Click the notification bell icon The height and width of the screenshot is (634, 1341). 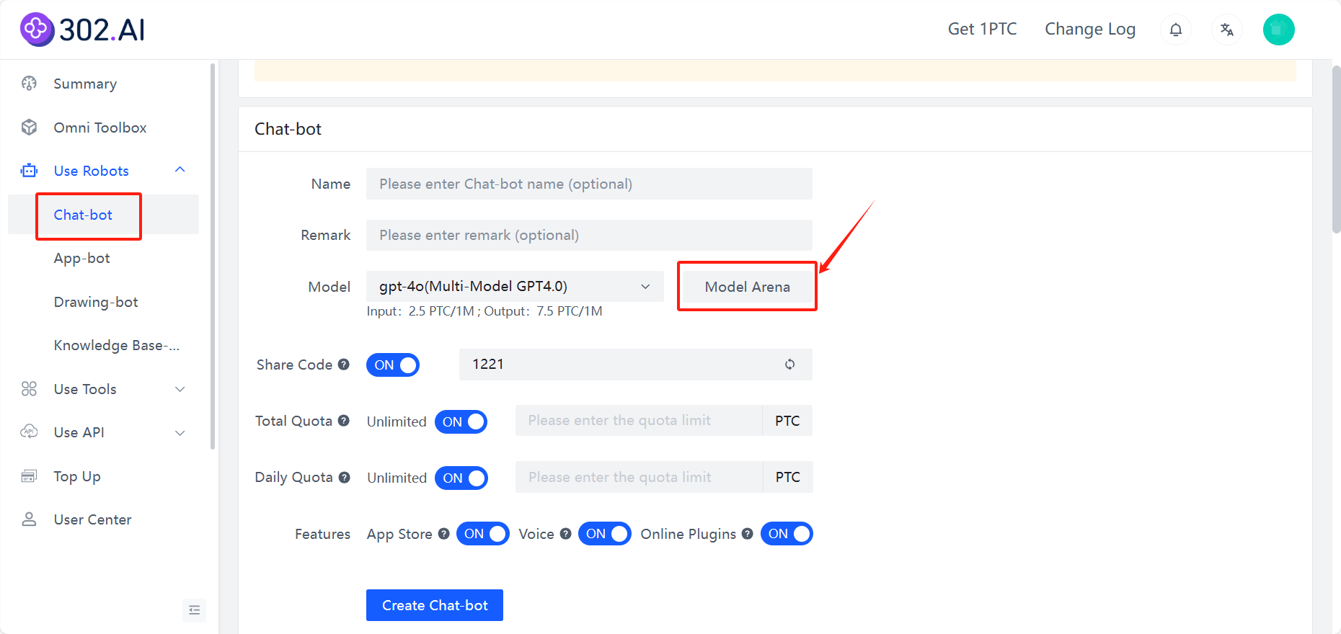pos(1176,30)
